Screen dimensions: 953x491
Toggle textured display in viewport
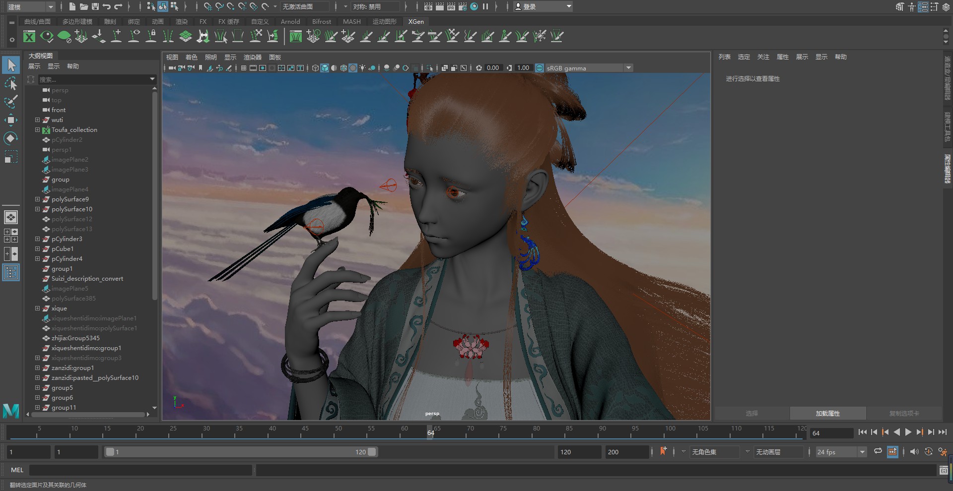tap(353, 68)
